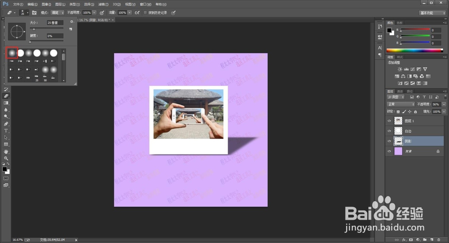Open the brush panel toggle icon
Image resolution: width=449 pixels, height=243 pixels.
[35, 13]
